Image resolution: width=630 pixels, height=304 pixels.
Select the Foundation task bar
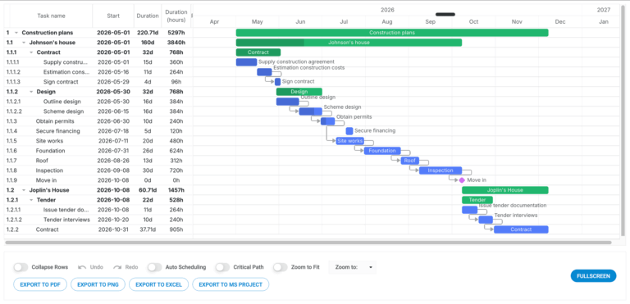pyautogui.click(x=382, y=151)
